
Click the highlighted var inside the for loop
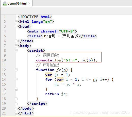tap(60, 80)
